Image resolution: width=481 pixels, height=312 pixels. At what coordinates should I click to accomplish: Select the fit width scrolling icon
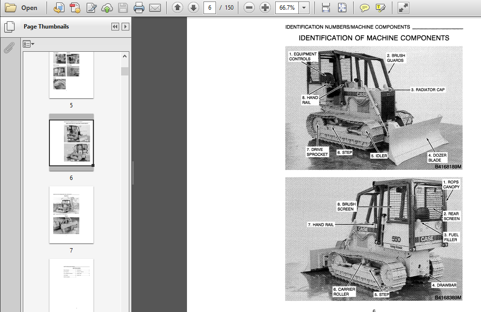pos(326,8)
